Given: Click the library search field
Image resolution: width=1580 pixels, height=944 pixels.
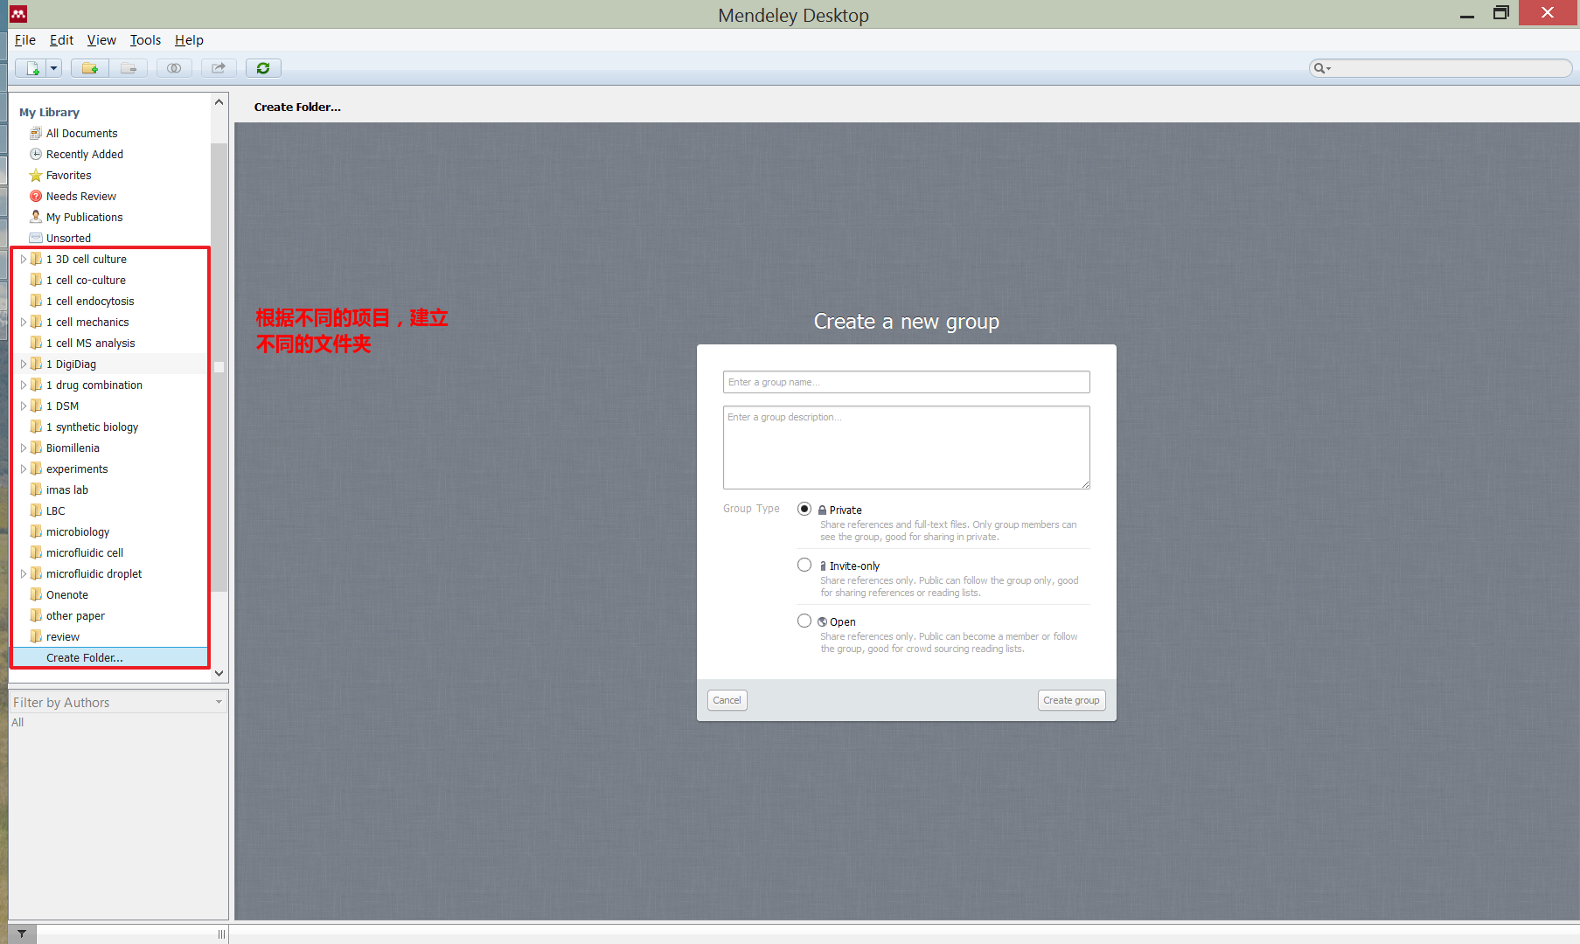Looking at the screenshot, I should click(1441, 68).
